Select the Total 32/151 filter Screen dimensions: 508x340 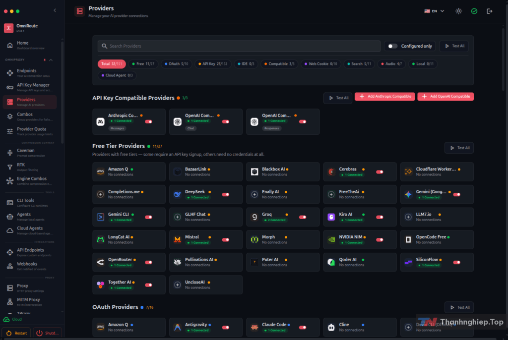click(112, 64)
